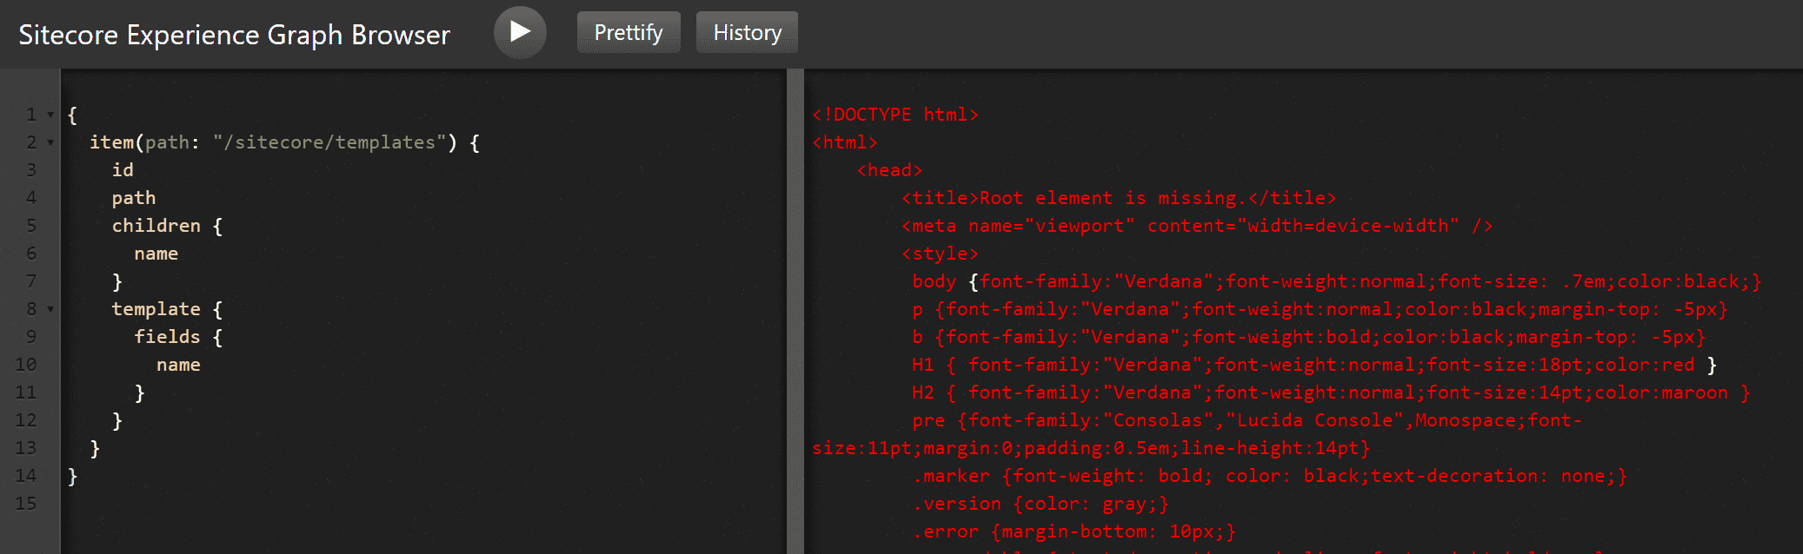Click the 'p' font-family CSS rule line

pos(1321,309)
